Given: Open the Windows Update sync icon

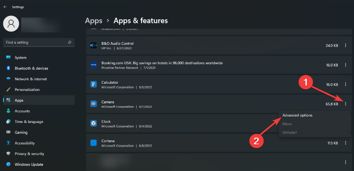Looking at the screenshot, I should pos(8,164).
